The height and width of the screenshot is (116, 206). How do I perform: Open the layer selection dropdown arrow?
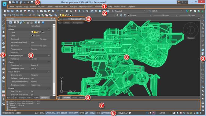click(113, 15)
